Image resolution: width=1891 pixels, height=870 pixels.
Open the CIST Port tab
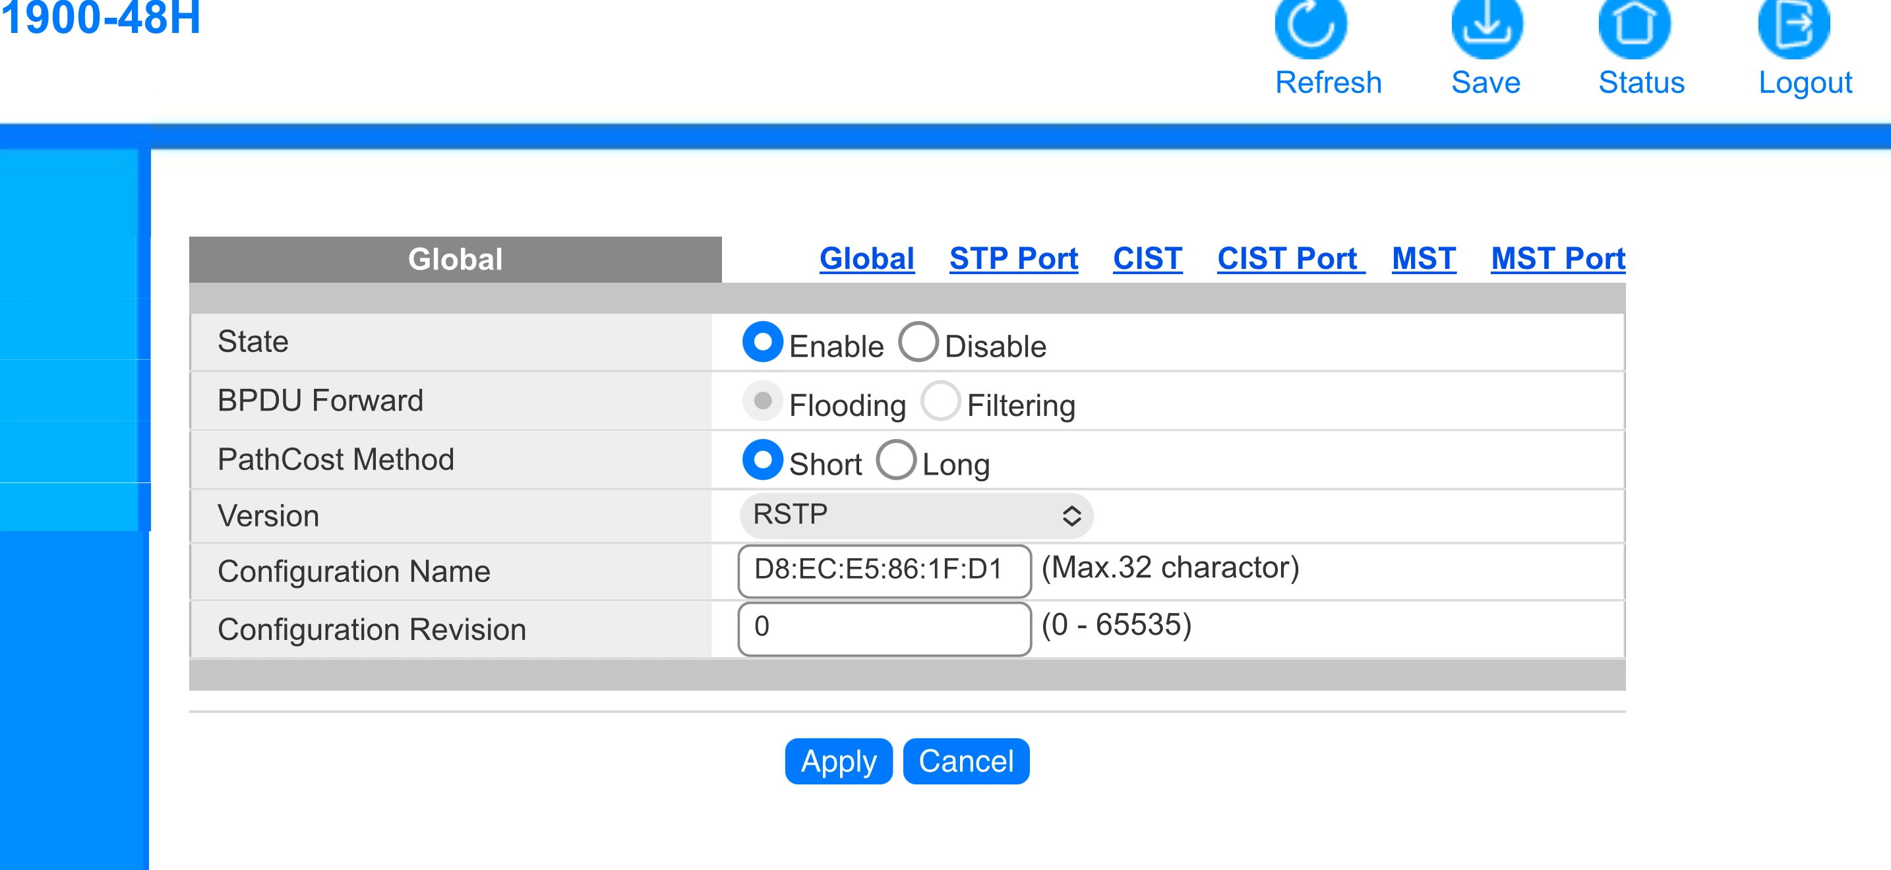[x=1287, y=258]
